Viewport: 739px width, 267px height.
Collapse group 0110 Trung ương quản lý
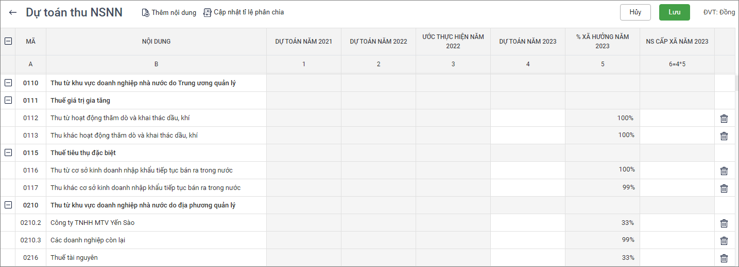(x=8, y=83)
